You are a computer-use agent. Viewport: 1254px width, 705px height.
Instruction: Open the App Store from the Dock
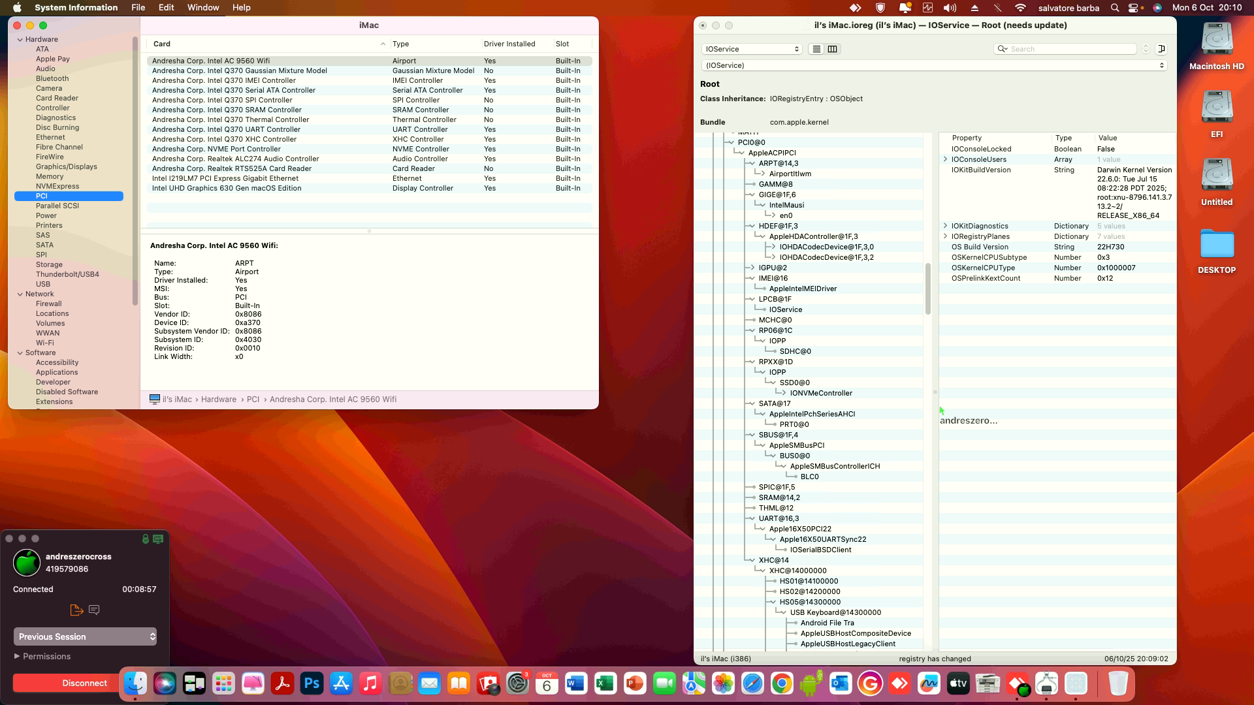(x=341, y=683)
